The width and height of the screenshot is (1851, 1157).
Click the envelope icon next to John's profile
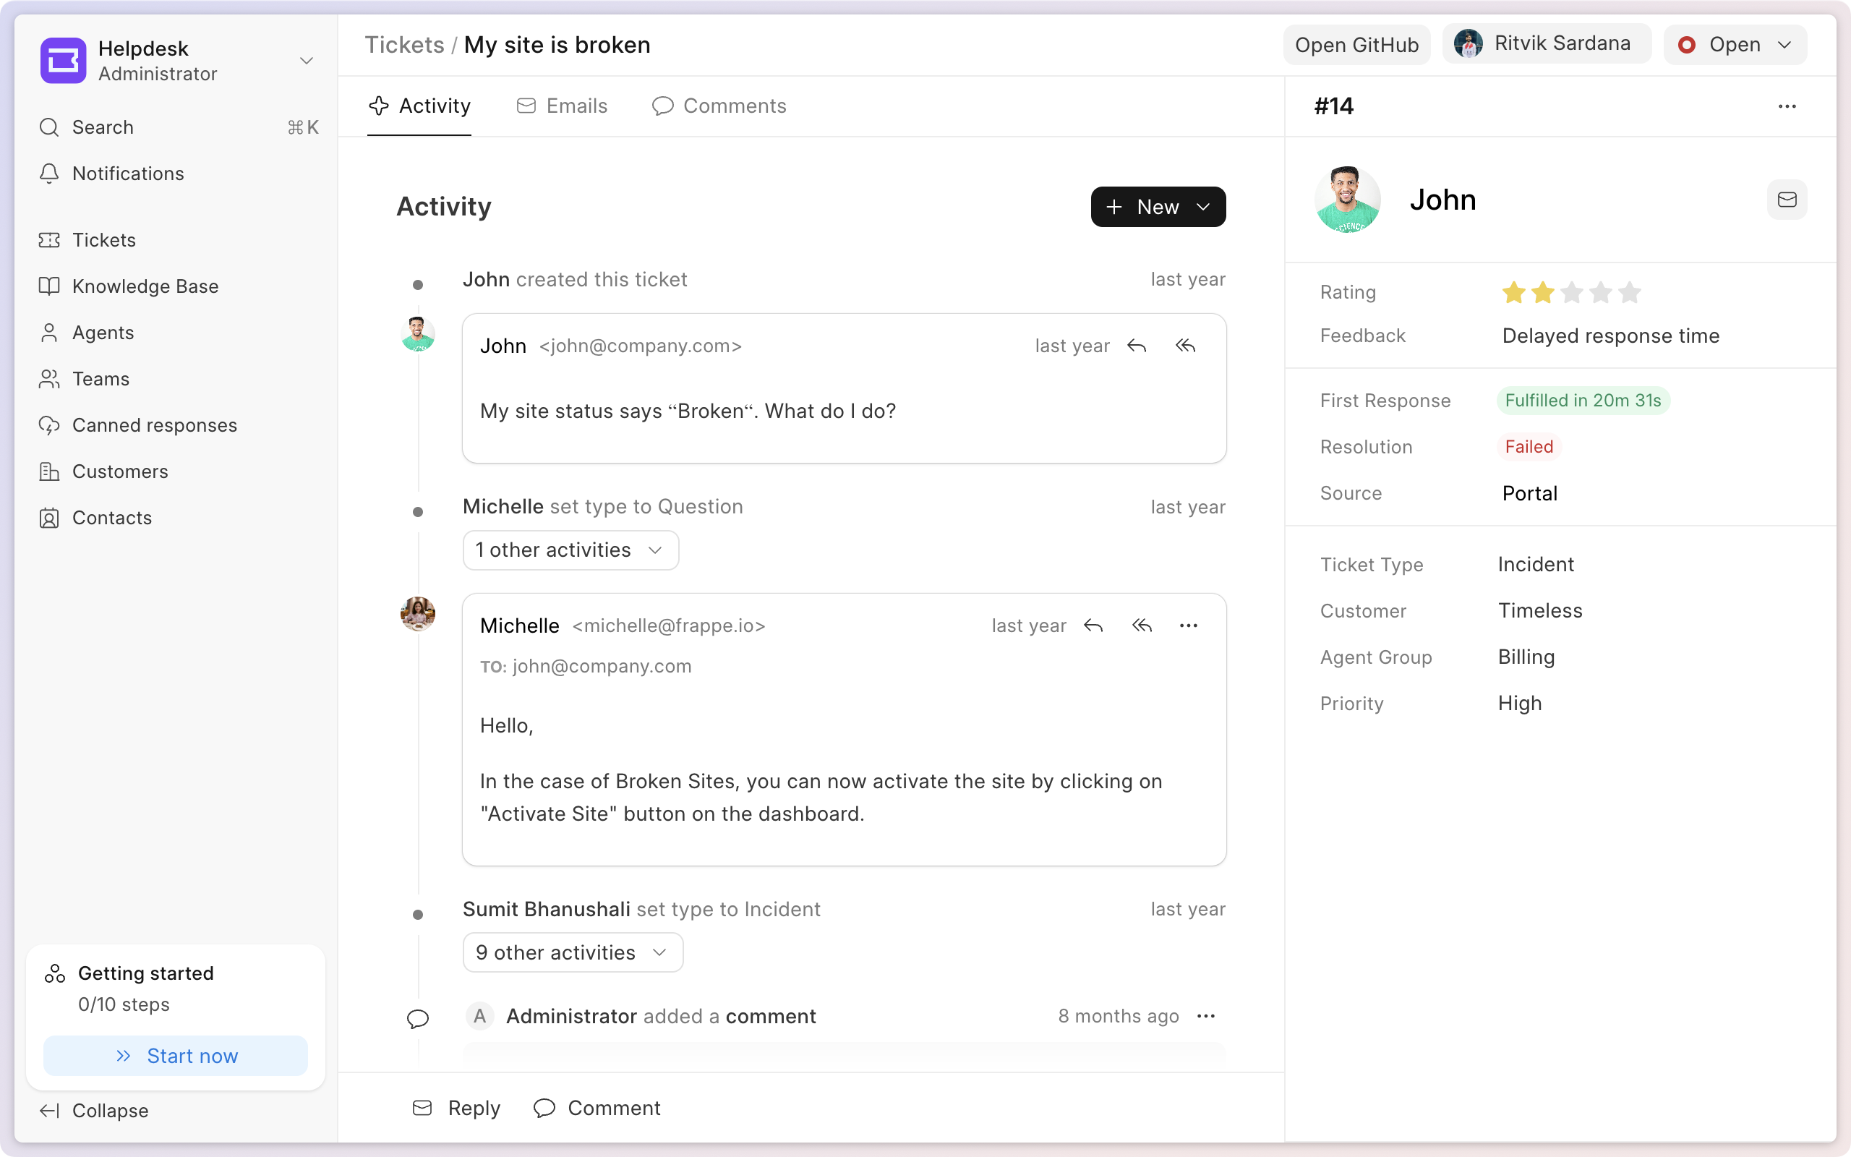click(1787, 200)
